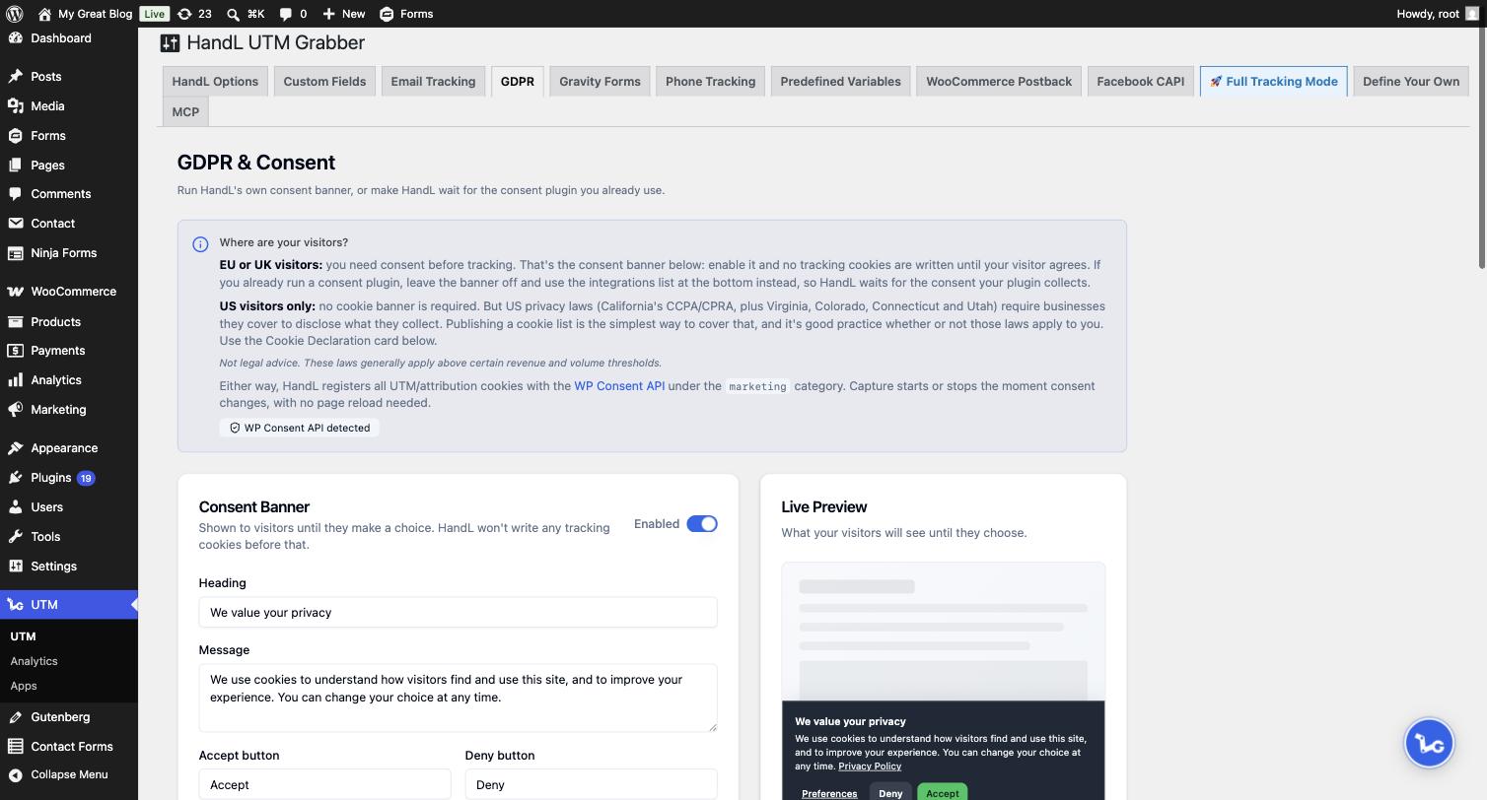Click the Accept button text field
1487x800 pixels.
(324, 785)
